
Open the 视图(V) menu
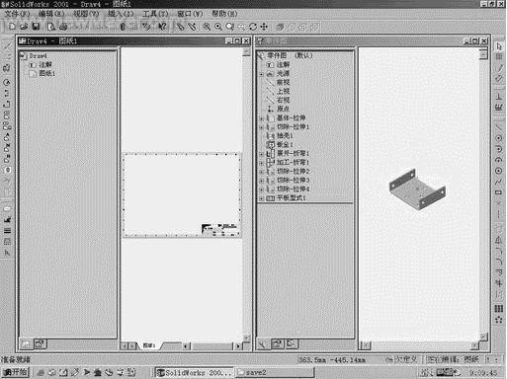86,14
